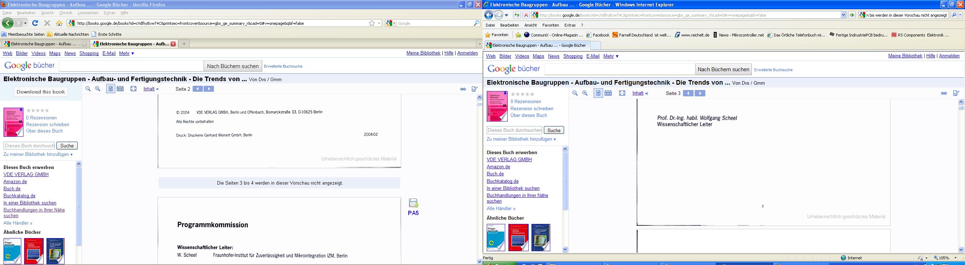Viewport: 965px width, 265px height.
Task: Open Amazon.de link in Firefox sidebar
Action: [15, 181]
